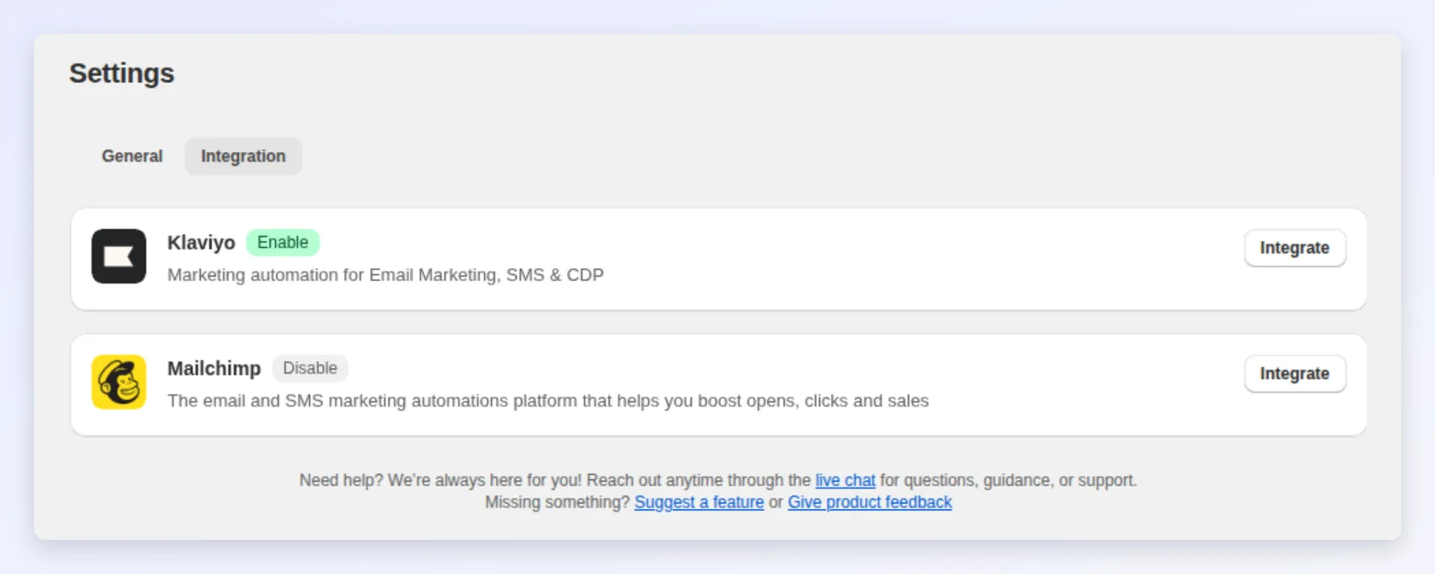Click the green Enable badge

[283, 243]
